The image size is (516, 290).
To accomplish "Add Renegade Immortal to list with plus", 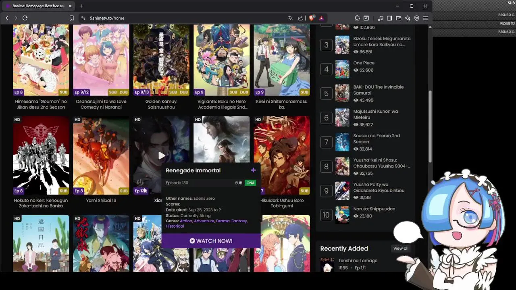I will pyautogui.click(x=253, y=170).
